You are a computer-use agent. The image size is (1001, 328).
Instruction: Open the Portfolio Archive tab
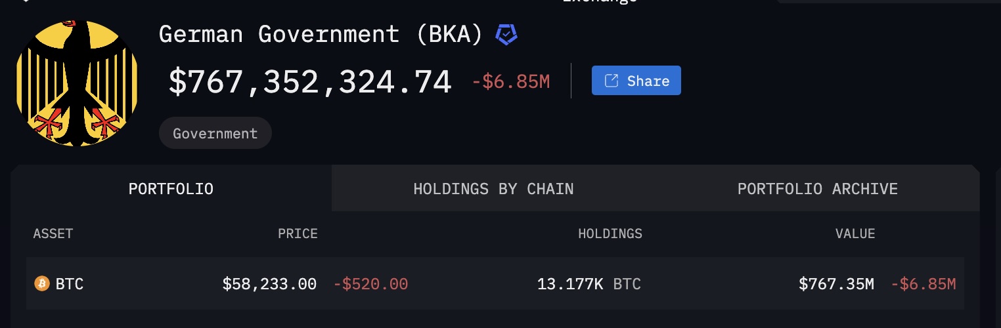click(x=817, y=189)
